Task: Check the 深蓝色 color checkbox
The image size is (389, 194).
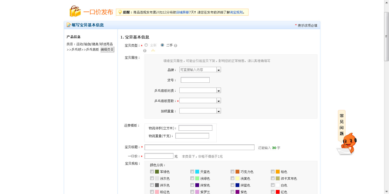Action: [x=232, y=185]
